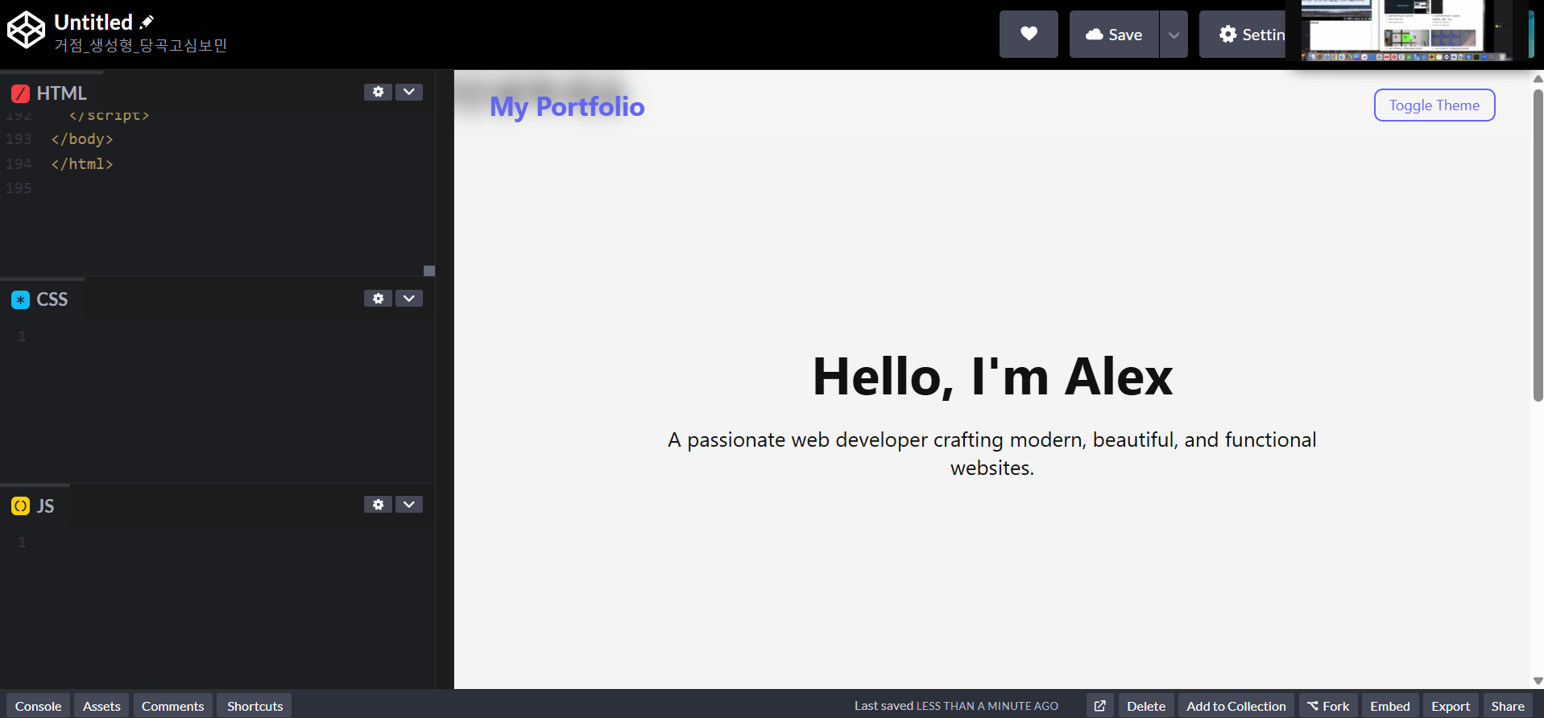
Task: Open preview in new window icon
Action: [1100, 706]
